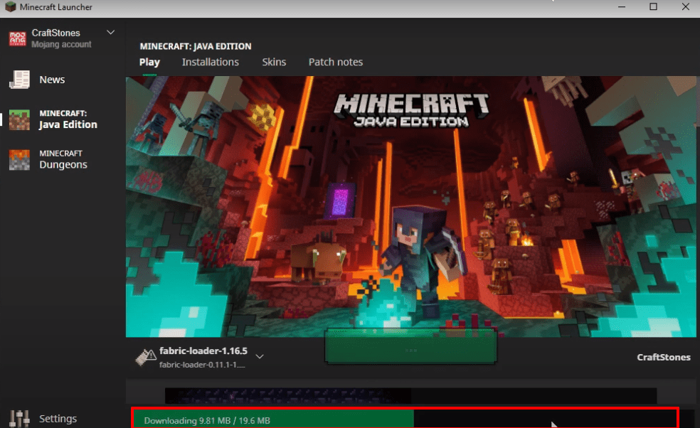This screenshot has height=428, width=700.
Task: Maximize the Minecraft Launcher window
Action: coord(653,6)
